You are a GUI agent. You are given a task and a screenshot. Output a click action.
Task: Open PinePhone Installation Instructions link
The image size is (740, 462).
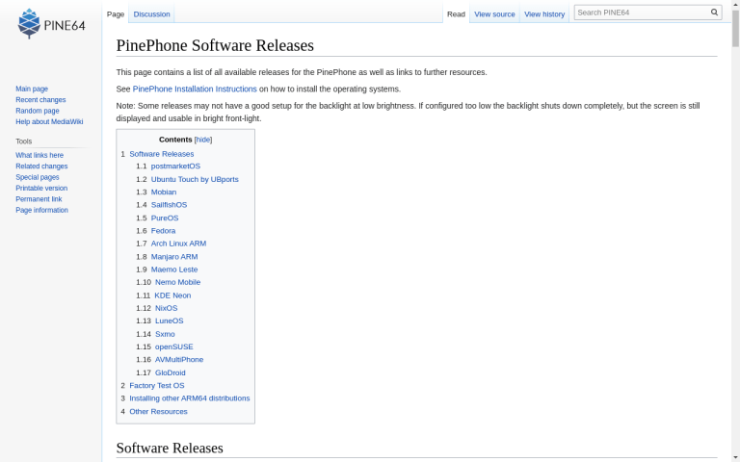pyautogui.click(x=195, y=89)
